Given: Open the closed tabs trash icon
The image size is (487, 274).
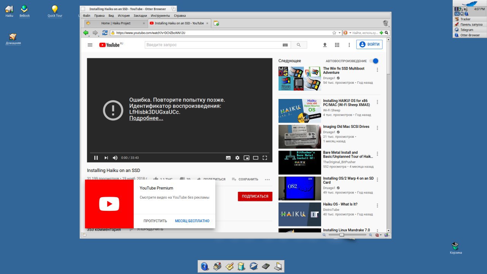Looking at the screenshot, I should 386,23.
